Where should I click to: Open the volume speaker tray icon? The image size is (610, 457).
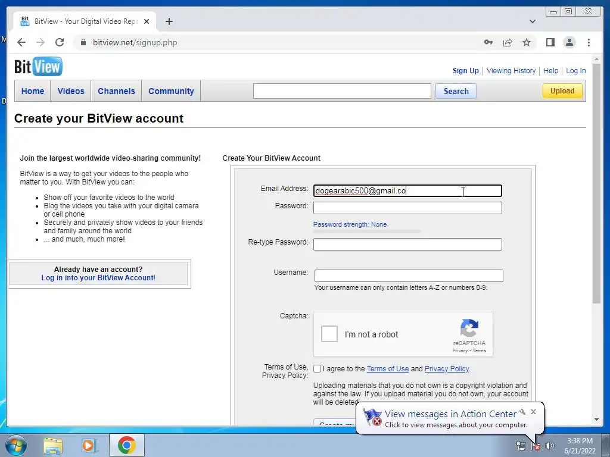tap(550, 445)
